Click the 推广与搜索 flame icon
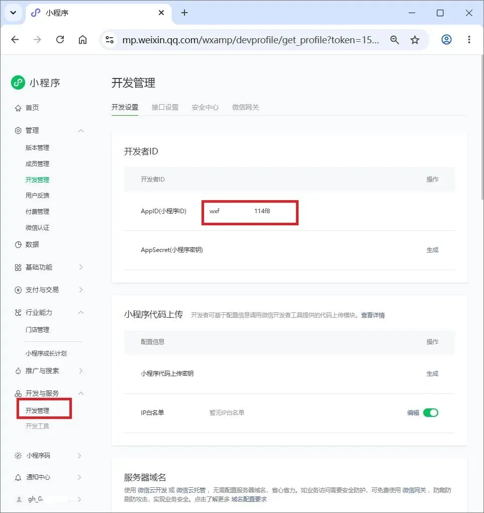 (x=18, y=371)
